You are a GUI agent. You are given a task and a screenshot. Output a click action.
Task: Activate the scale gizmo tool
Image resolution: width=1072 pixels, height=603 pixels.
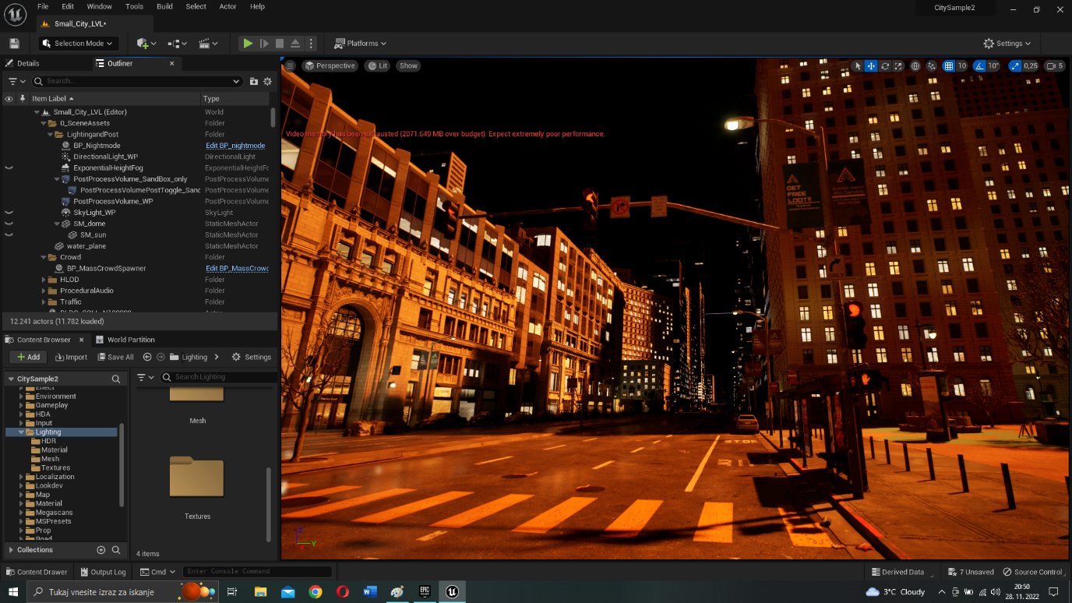(898, 66)
